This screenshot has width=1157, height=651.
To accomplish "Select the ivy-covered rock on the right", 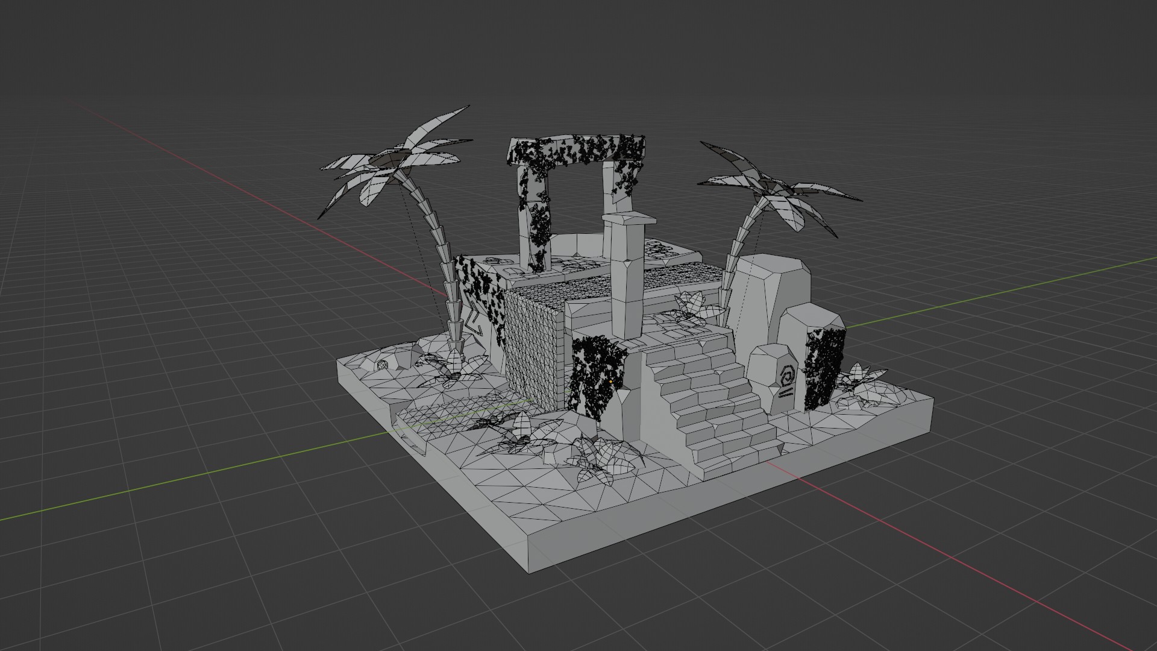I will pyautogui.click(x=820, y=362).
